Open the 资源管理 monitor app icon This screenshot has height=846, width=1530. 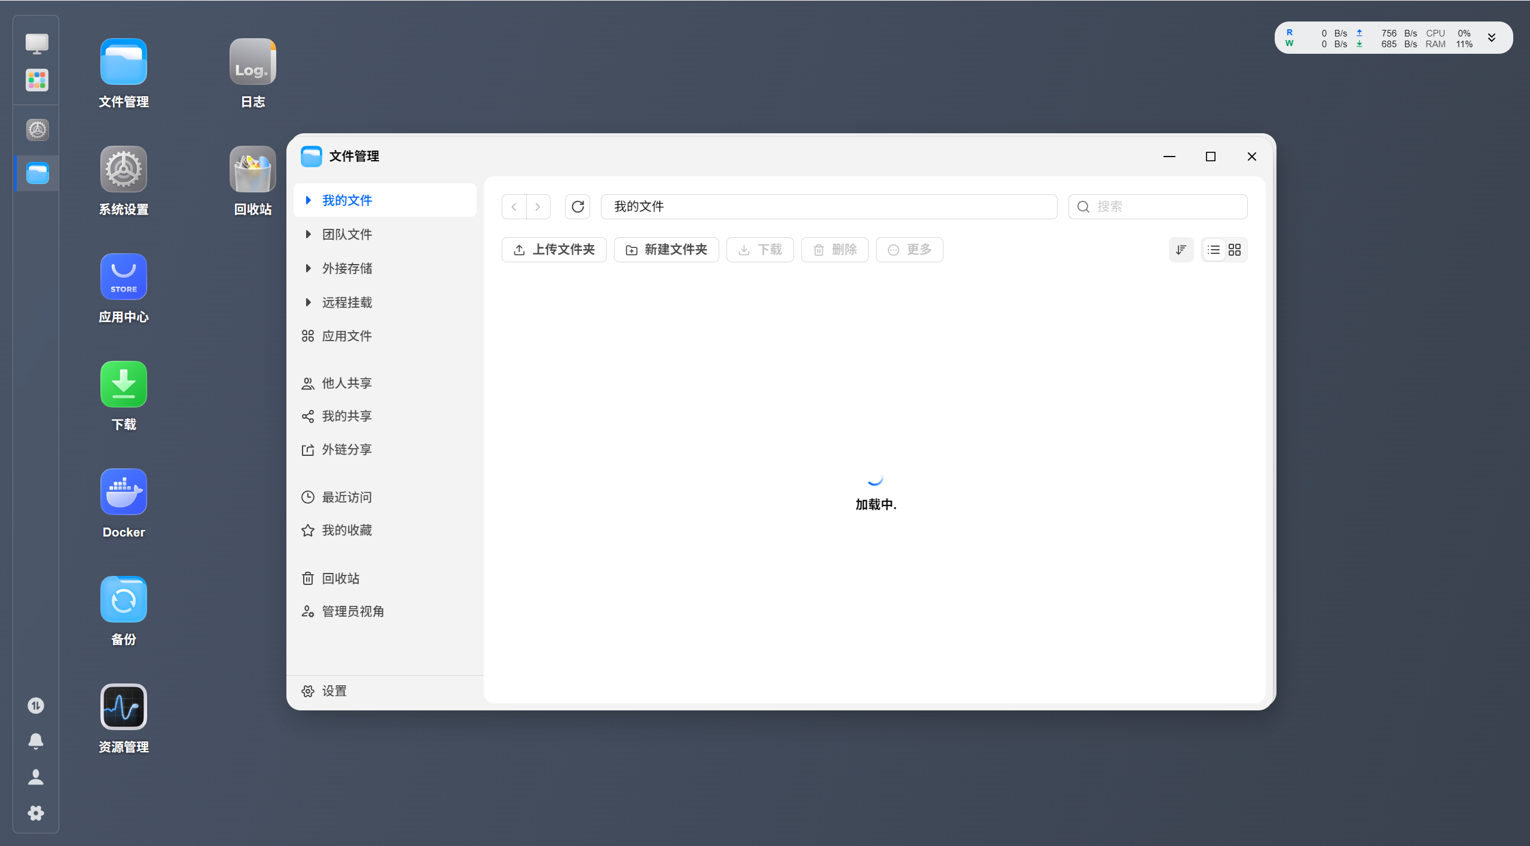pos(124,707)
